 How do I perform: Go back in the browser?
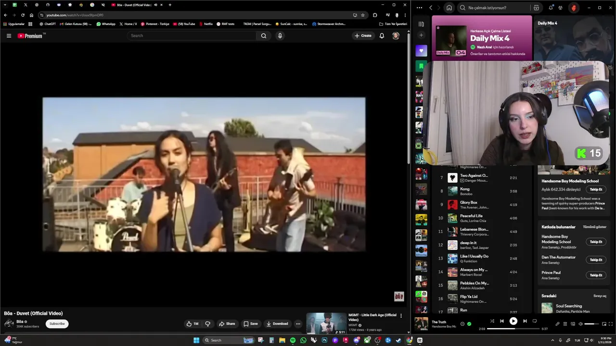click(5, 15)
